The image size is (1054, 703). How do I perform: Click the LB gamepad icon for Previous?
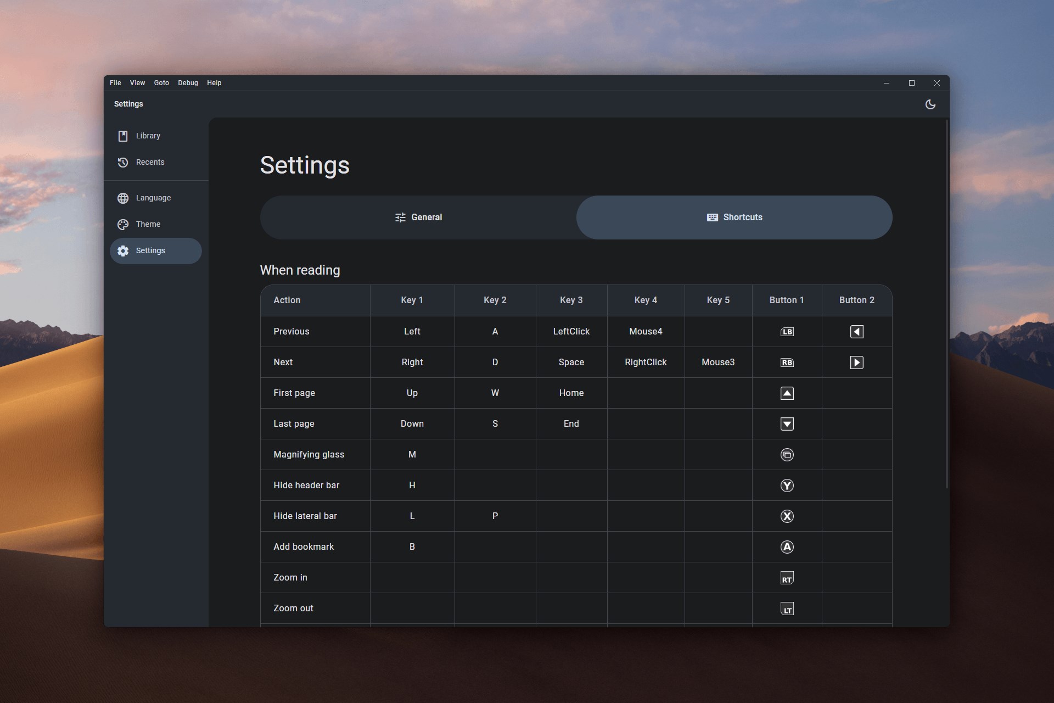tap(787, 331)
